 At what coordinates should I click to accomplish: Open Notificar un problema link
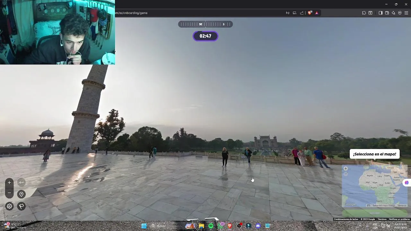click(x=399, y=219)
